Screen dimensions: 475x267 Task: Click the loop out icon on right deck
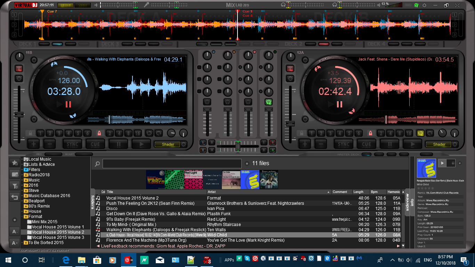[430, 133]
